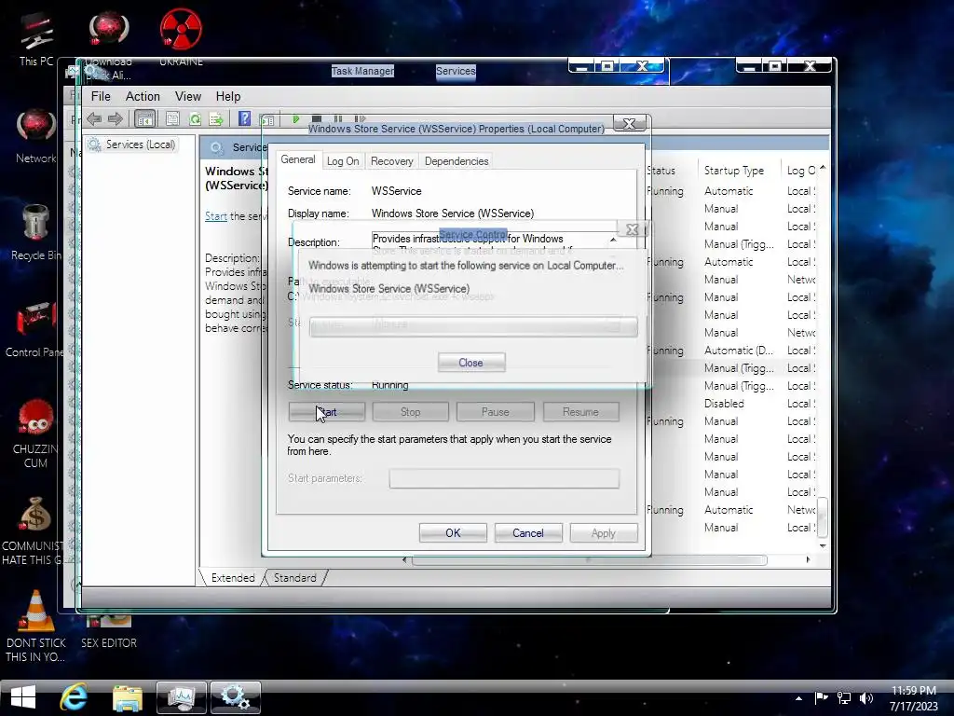954x716 pixels.
Task: Click the service start progress bar
Action: click(473, 327)
